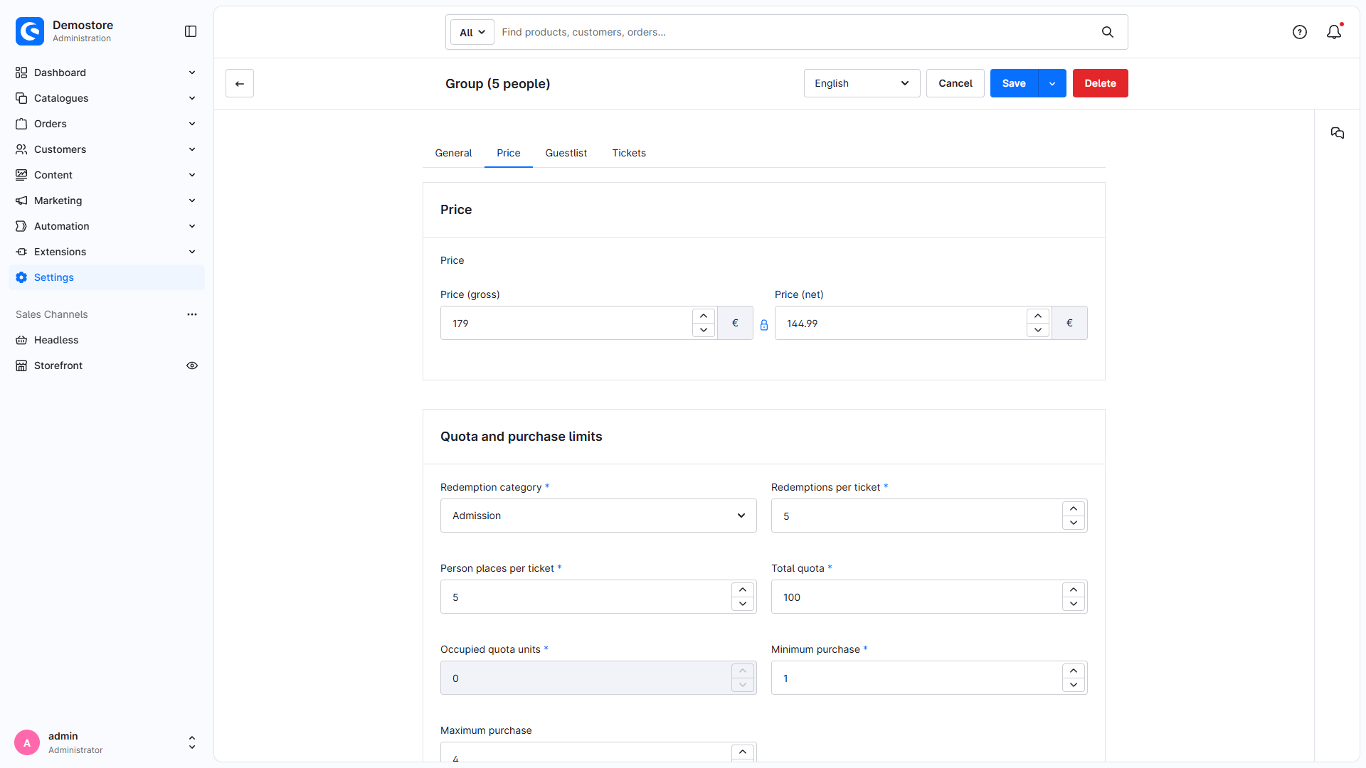Click the Shopware logo icon
Viewport: 1366px width, 768px height.
(x=30, y=31)
